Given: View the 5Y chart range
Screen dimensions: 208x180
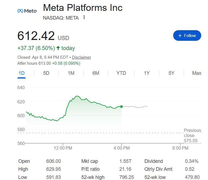Looking at the screenshot, I should 171,73.
